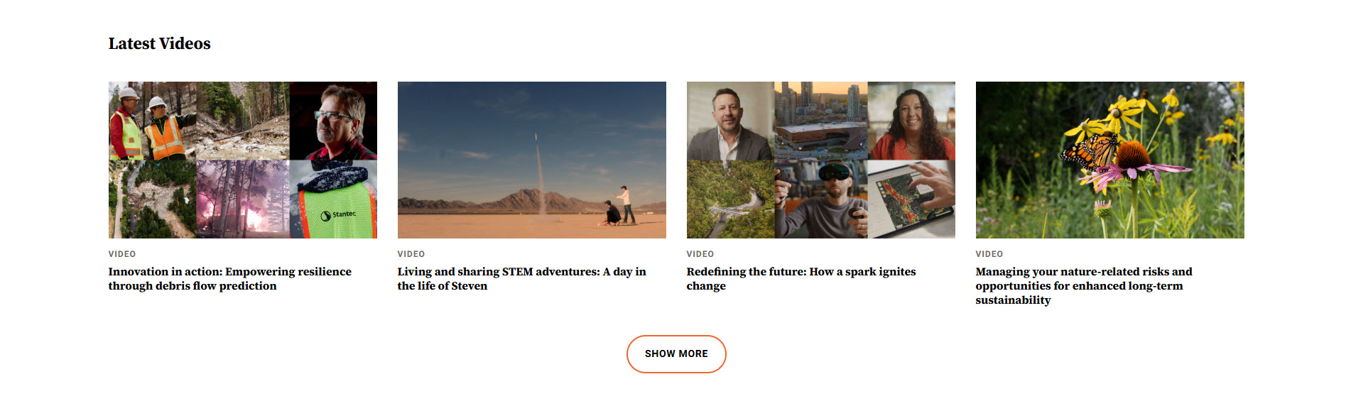Open the debris flow prediction video thumbnail
This screenshot has height=406, width=1351.
click(242, 160)
